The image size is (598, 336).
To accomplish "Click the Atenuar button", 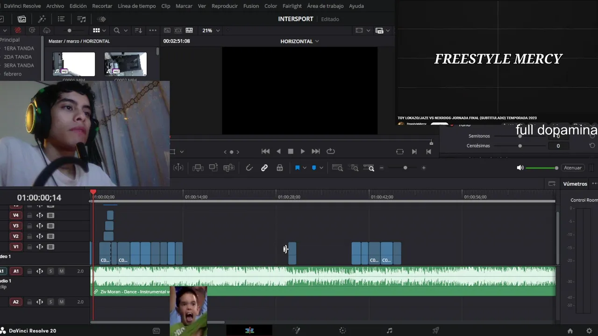I will coord(573,168).
